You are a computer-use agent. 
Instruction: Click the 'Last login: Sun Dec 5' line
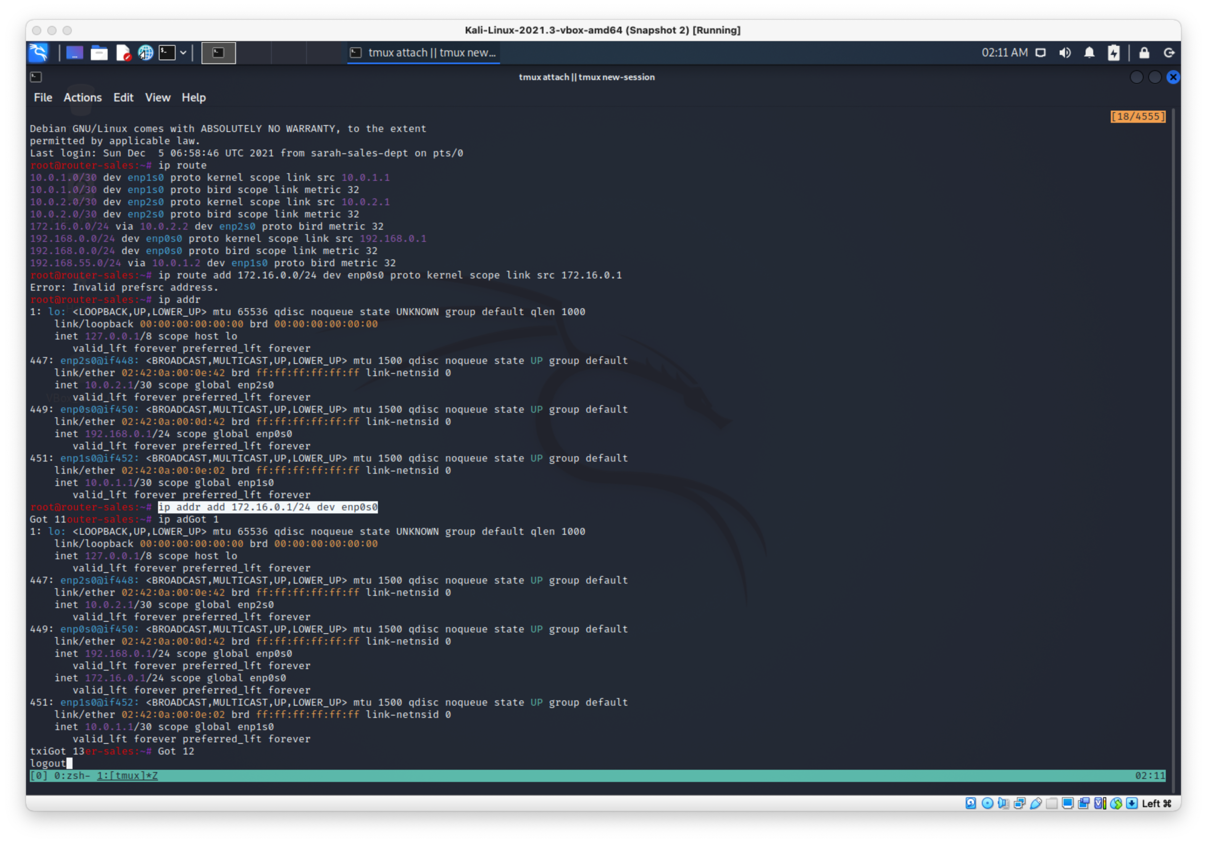point(247,153)
